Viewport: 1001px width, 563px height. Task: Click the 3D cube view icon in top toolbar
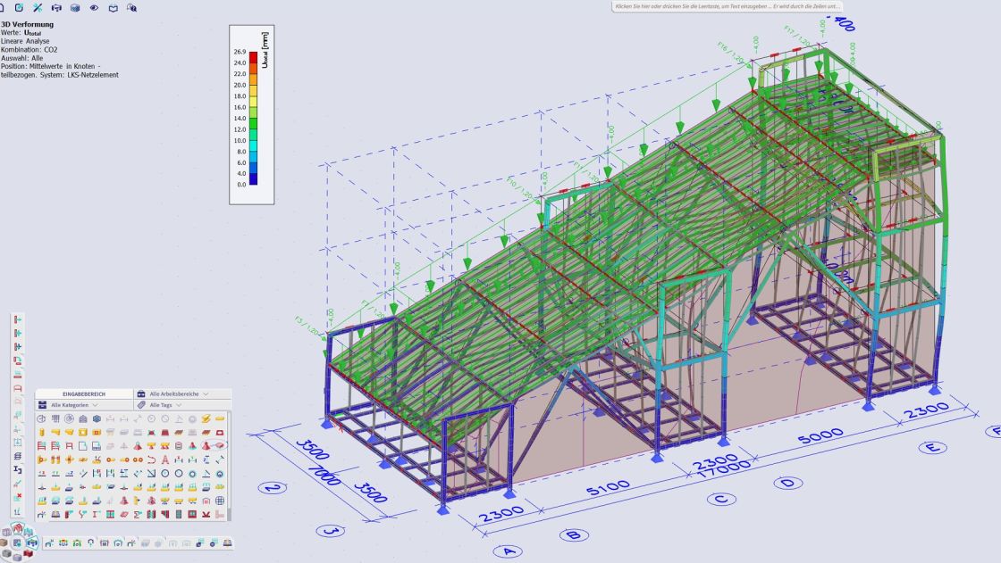(x=75, y=7)
